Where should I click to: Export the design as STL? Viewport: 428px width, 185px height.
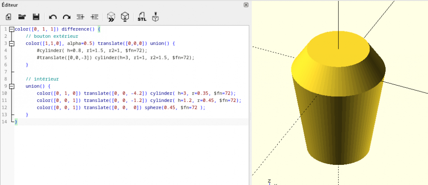pos(142,17)
